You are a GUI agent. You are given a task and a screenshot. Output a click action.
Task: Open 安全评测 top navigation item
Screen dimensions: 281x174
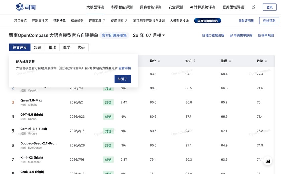pyautogui.click(x=176, y=7)
